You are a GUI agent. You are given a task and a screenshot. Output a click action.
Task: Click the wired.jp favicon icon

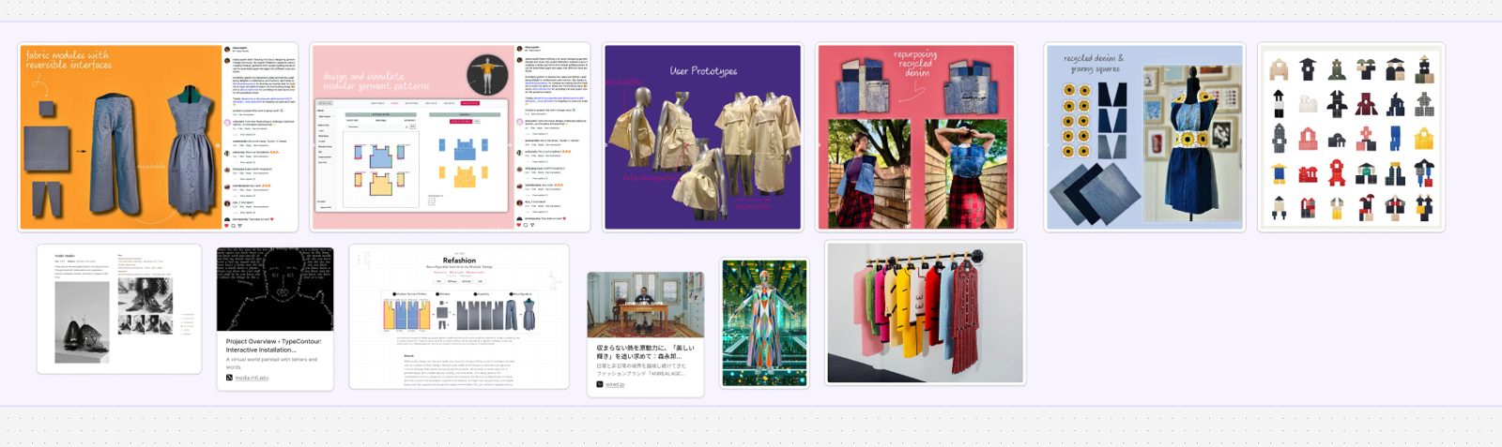tap(600, 384)
